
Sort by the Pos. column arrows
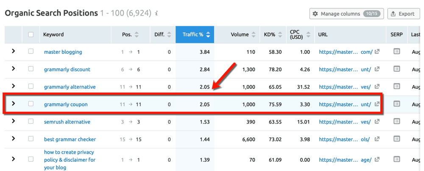(137, 35)
